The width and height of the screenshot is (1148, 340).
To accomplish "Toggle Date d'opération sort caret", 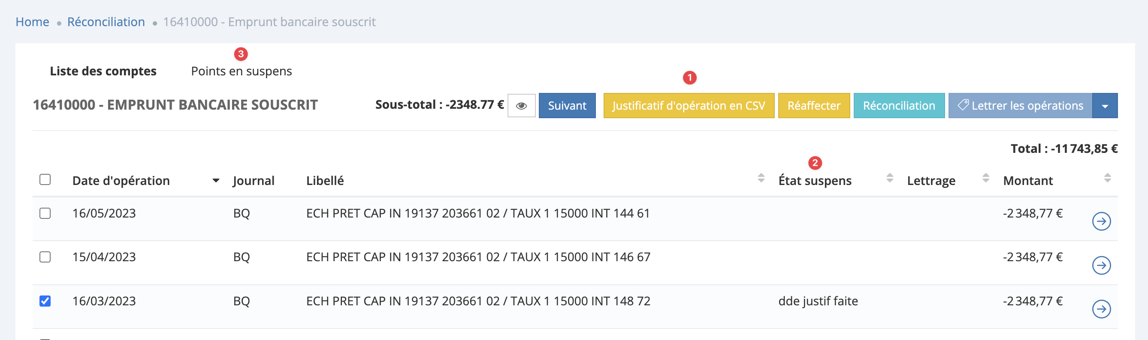I will click(x=216, y=181).
